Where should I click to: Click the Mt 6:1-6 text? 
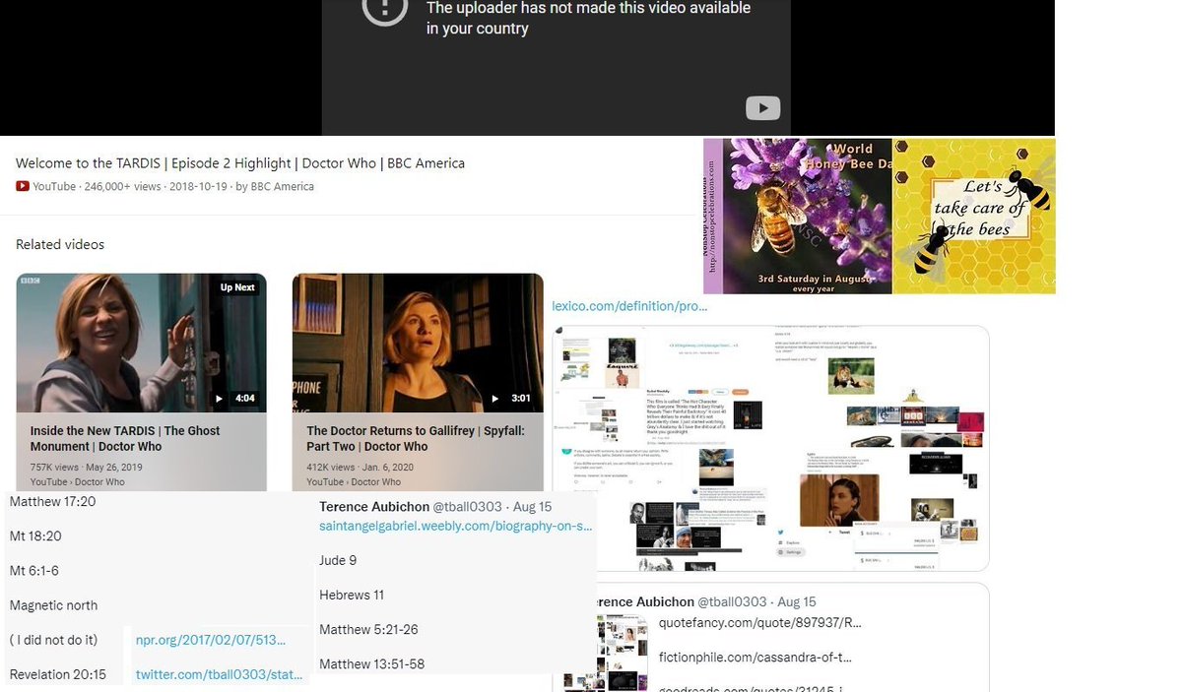coord(34,571)
